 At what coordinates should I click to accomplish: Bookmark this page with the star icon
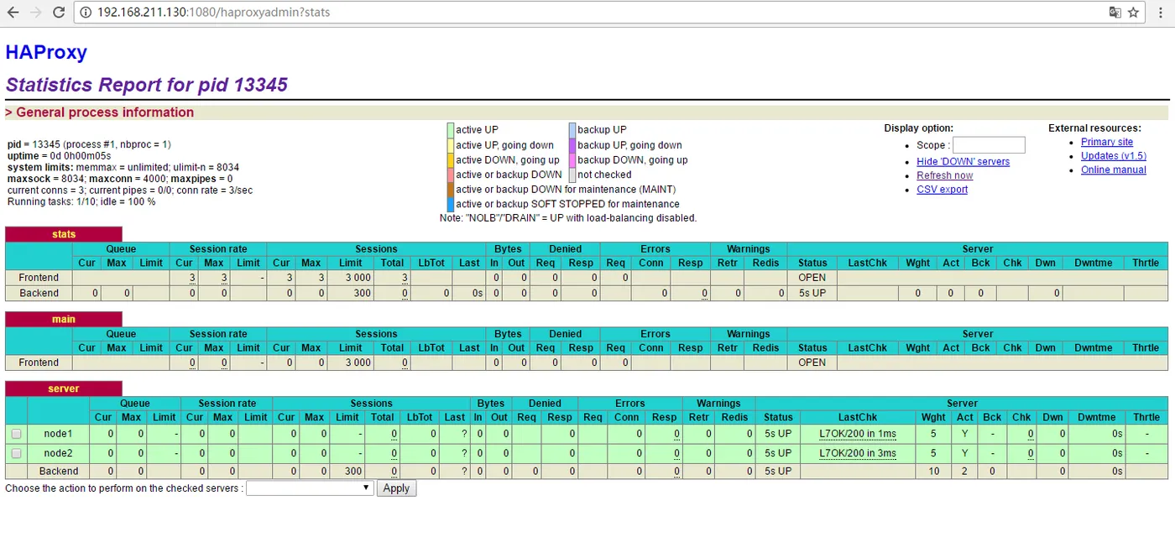click(1133, 13)
